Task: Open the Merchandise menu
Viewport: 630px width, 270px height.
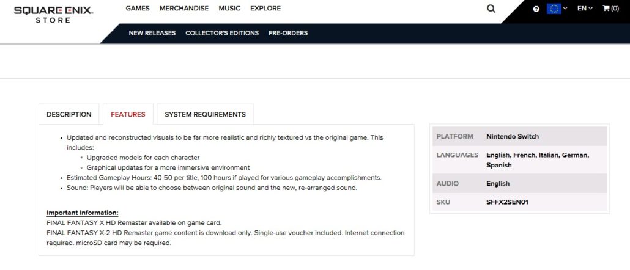Action: pos(184,9)
